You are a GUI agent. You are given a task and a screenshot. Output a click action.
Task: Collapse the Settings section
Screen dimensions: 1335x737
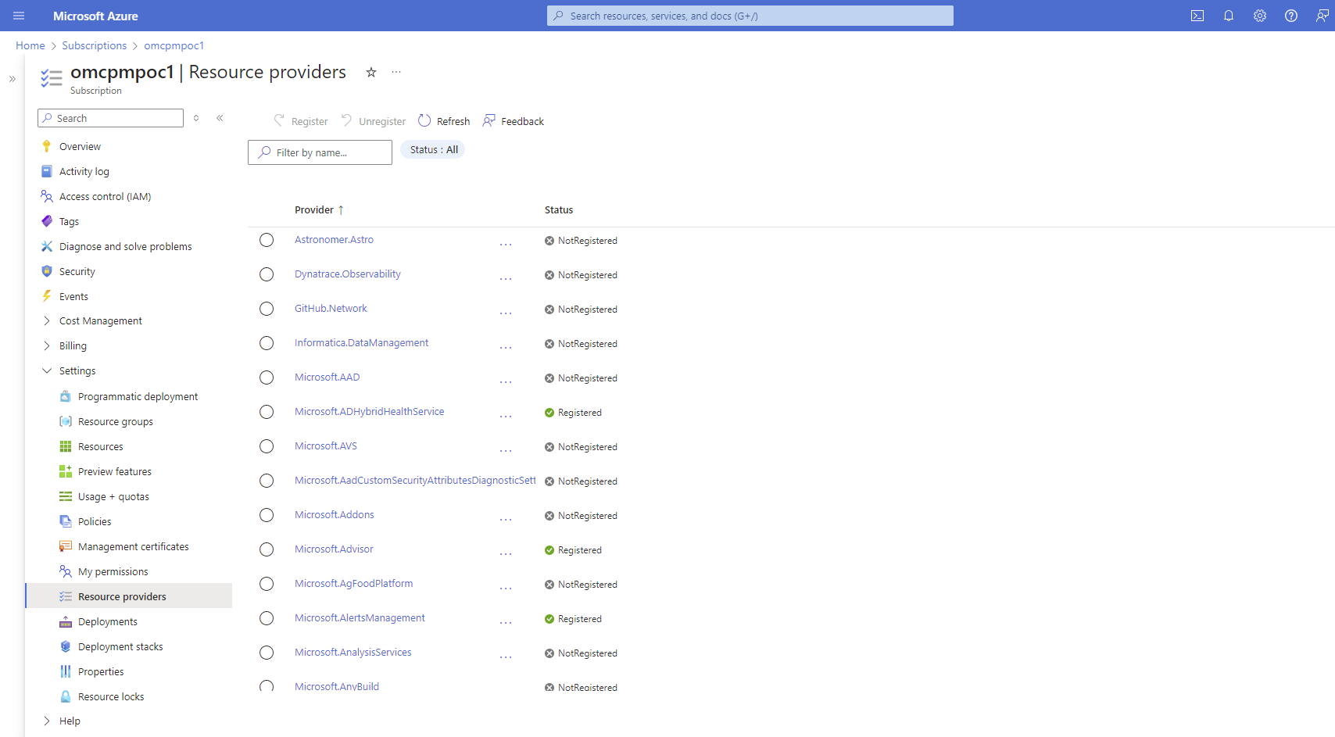(47, 371)
